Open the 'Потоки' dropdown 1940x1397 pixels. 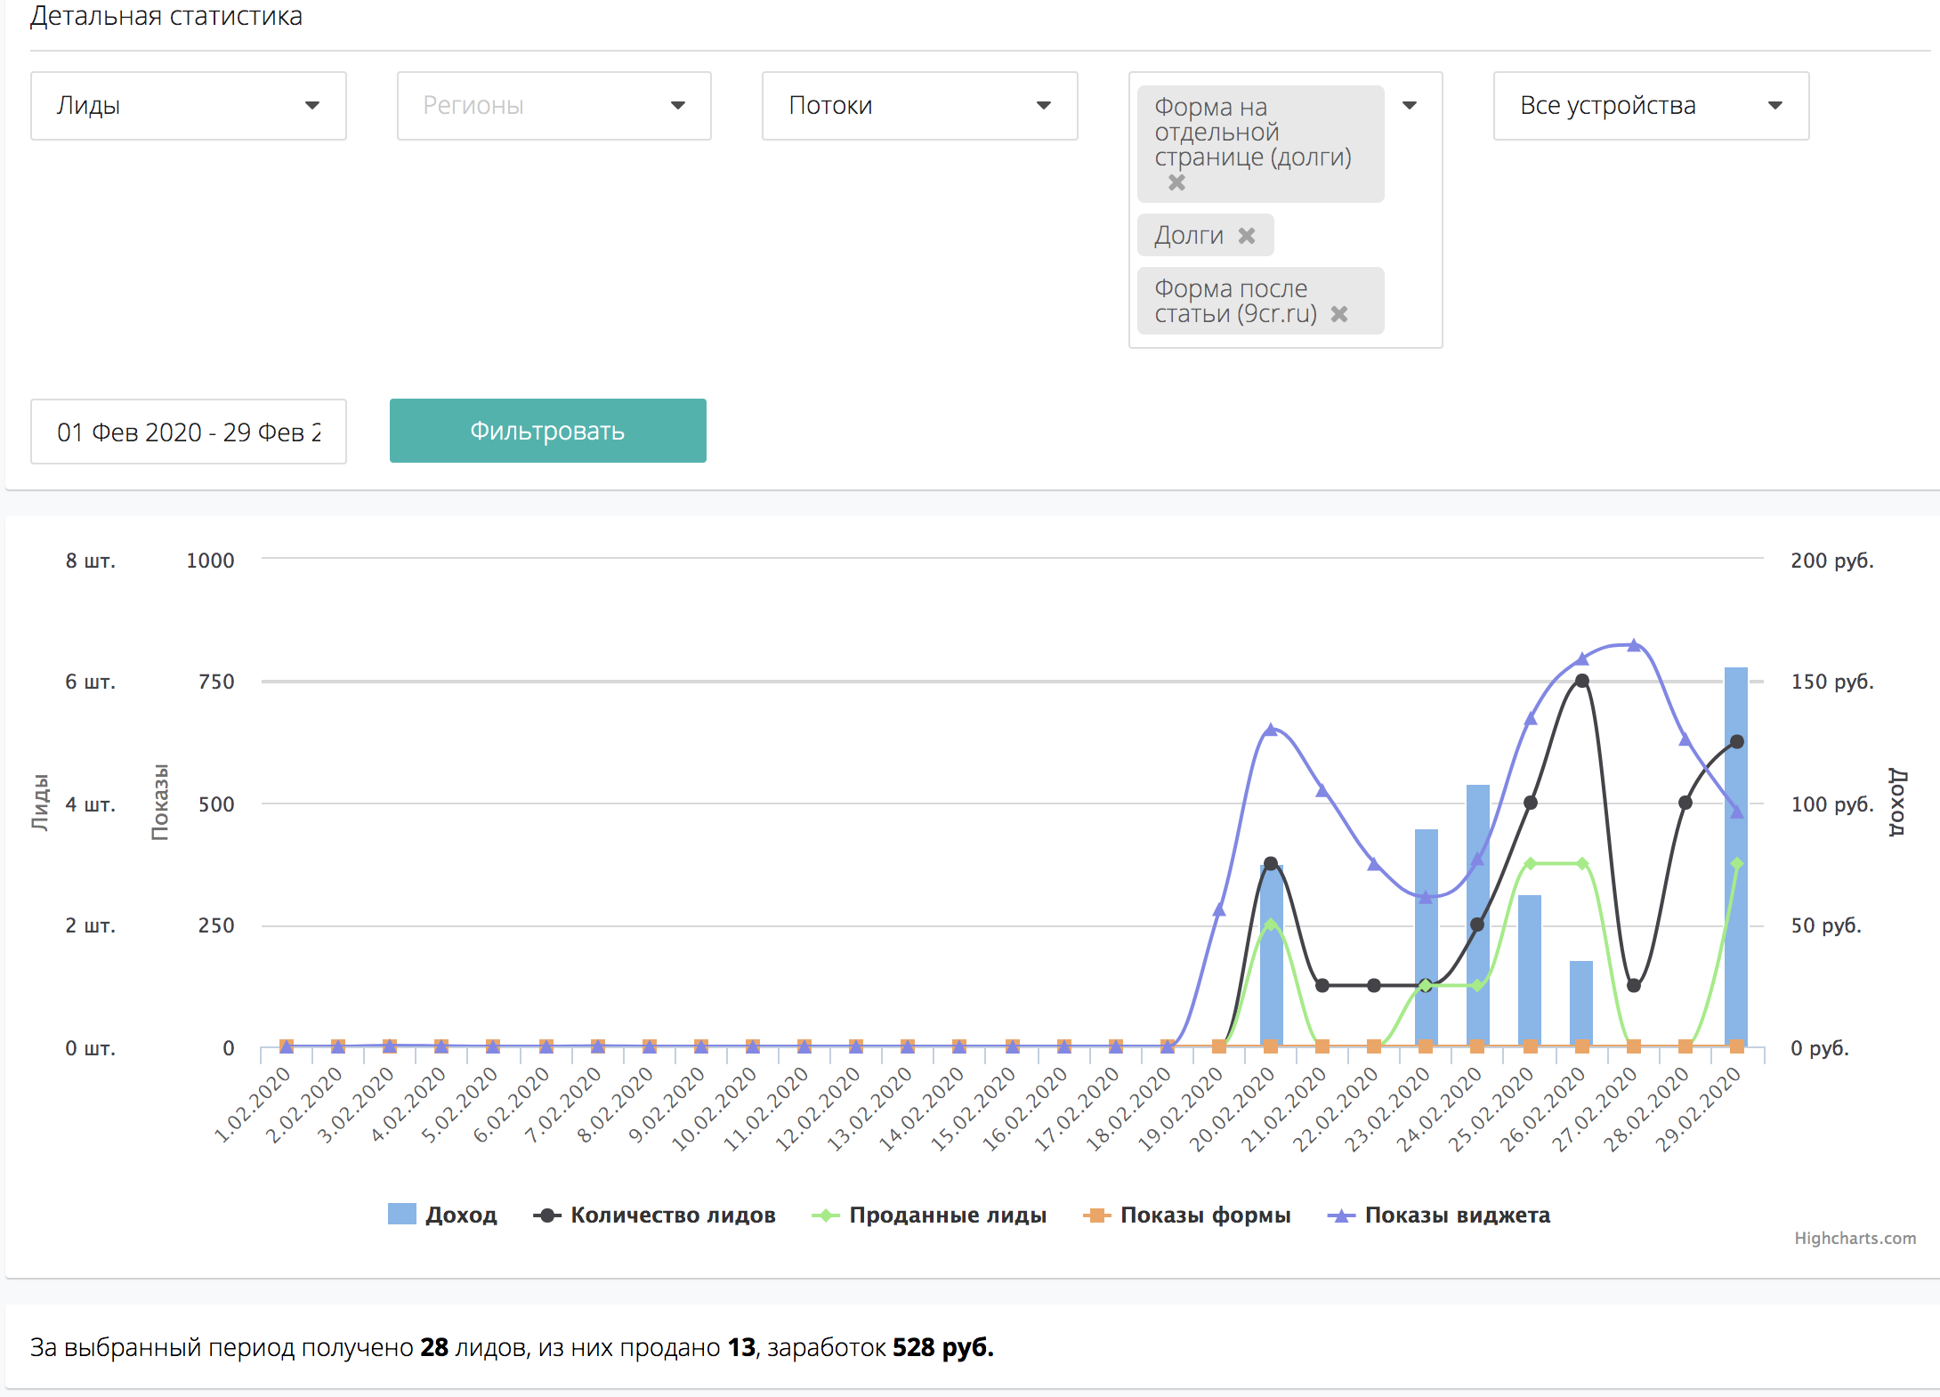(x=919, y=106)
